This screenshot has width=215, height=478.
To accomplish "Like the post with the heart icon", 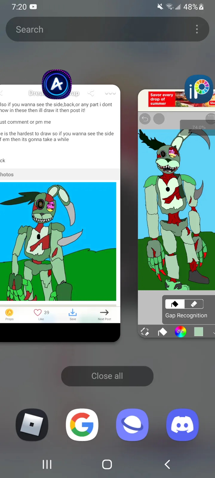I will (x=38, y=312).
